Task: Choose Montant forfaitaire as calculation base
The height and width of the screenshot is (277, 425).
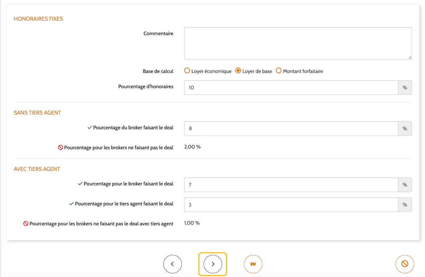Action: 279,71
